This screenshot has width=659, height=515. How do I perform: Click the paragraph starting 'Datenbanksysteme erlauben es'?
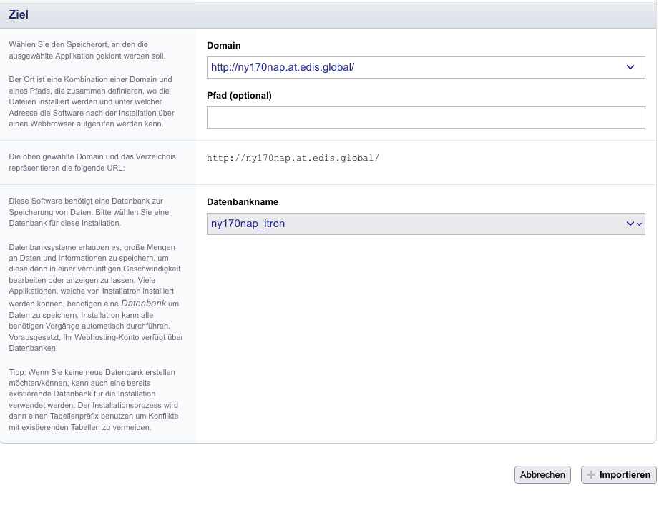pos(97,298)
